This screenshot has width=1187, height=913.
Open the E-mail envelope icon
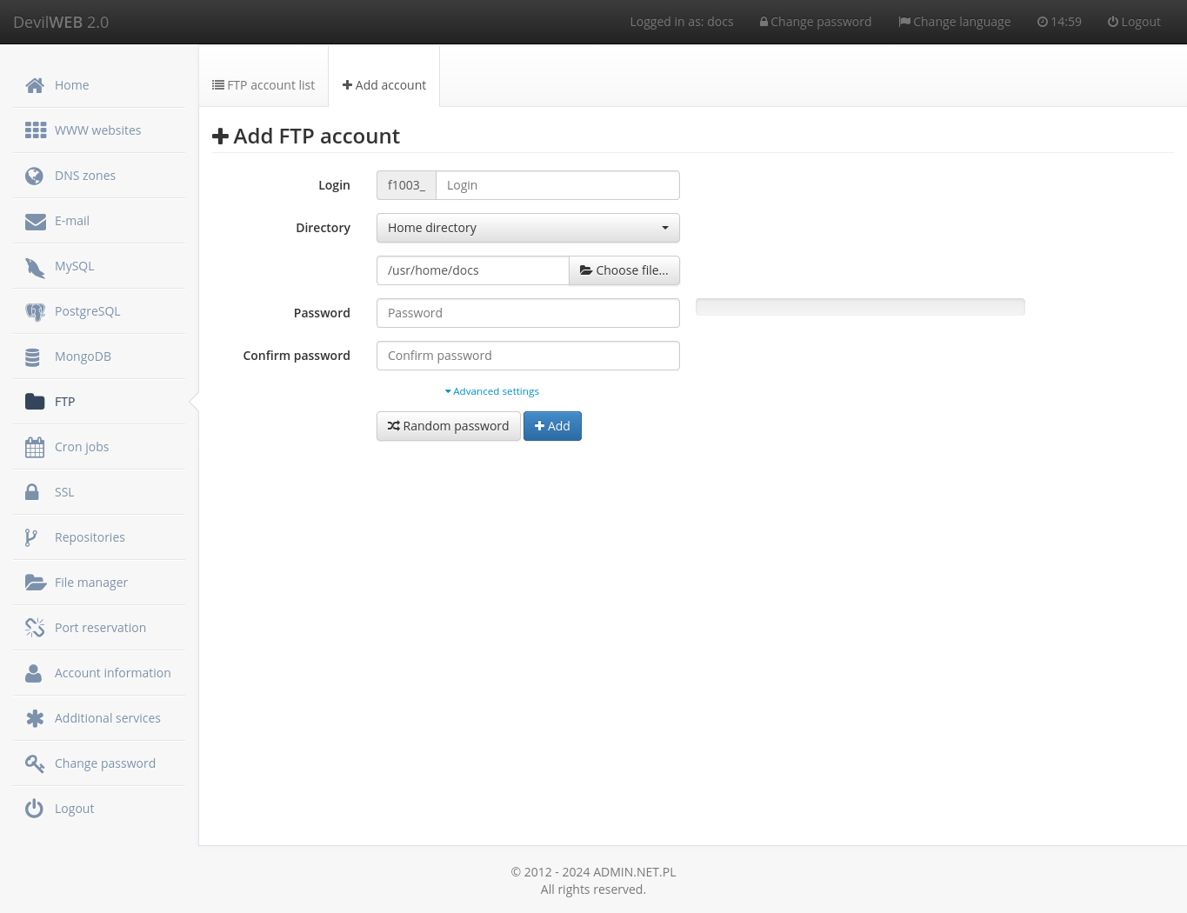point(35,220)
